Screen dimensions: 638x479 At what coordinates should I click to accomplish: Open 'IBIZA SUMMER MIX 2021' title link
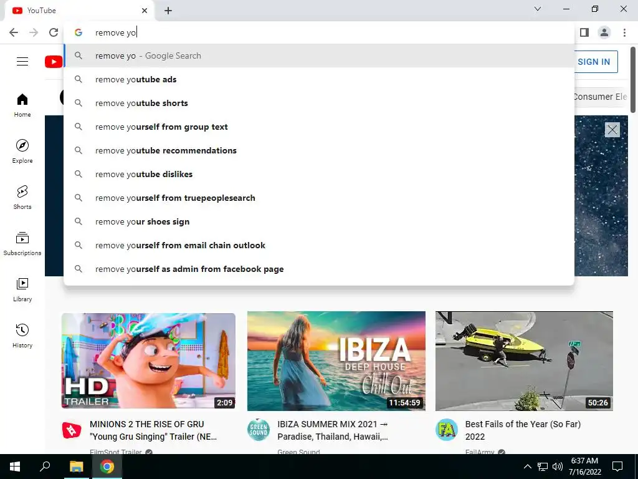pyautogui.click(x=333, y=430)
